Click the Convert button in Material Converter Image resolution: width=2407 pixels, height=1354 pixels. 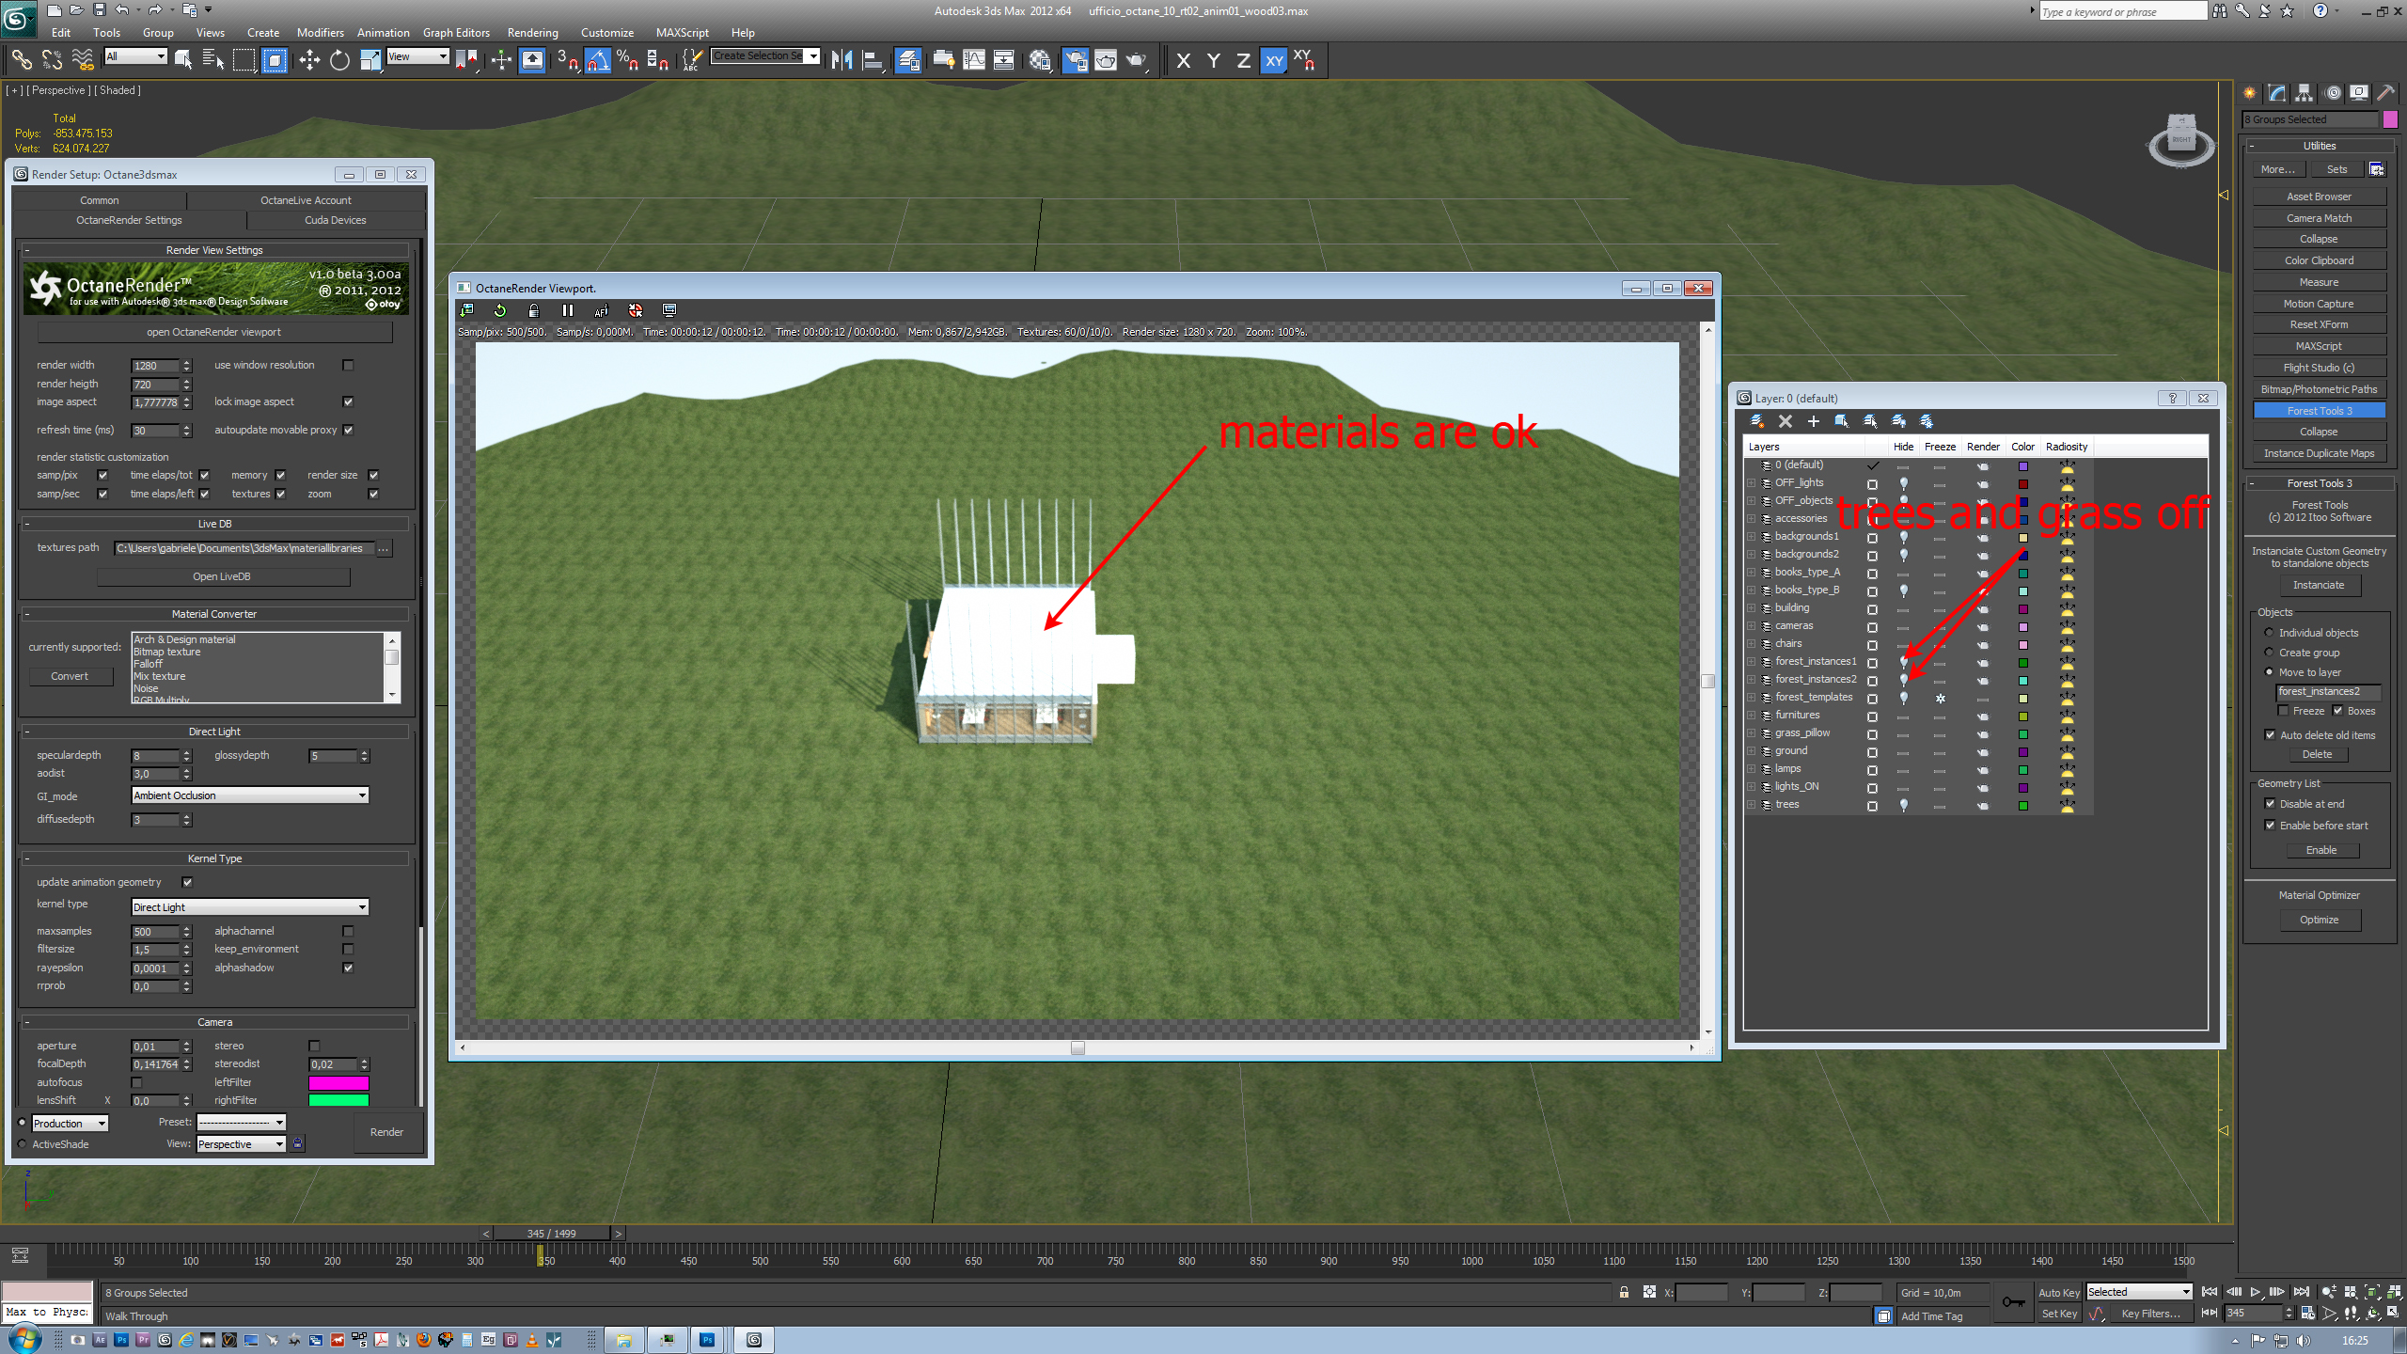pos(70,676)
